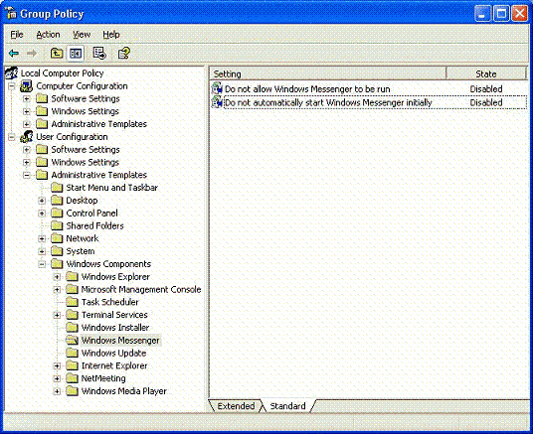533x434 pixels.
Task: Switch to the Extended tab
Action: coord(236,406)
